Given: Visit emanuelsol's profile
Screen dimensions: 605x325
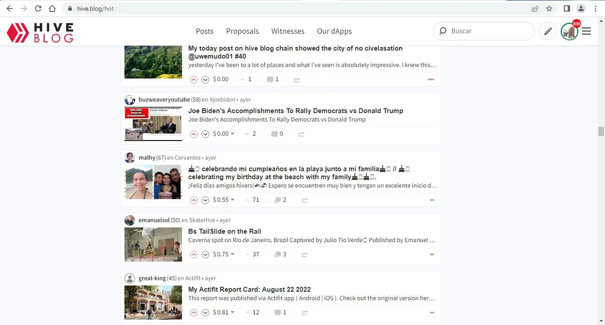Looking at the screenshot, I should [x=154, y=220].
